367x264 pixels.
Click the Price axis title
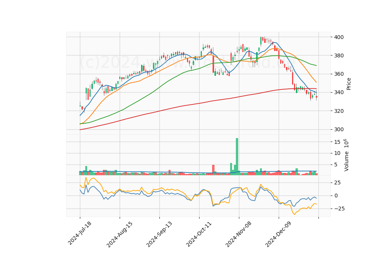point(349,84)
